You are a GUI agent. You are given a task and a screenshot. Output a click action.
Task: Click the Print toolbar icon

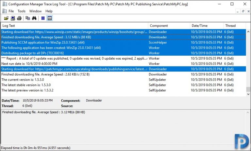[19, 18]
